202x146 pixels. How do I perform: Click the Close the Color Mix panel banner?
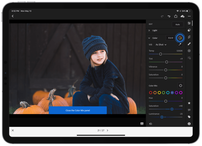pyautogui.click(x=78, y=110)
